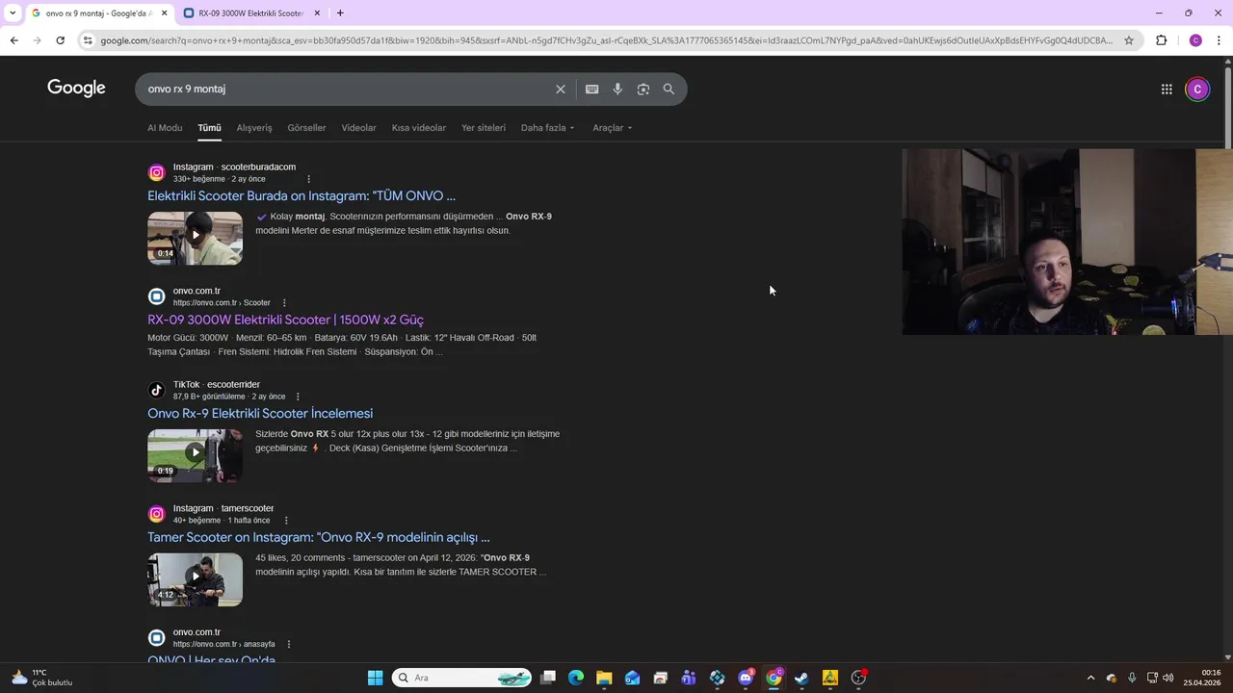Image resolution: width=1233 pixels, height=693 pixels.
Task: Start voice search with microphone icon
Action: 617,89
